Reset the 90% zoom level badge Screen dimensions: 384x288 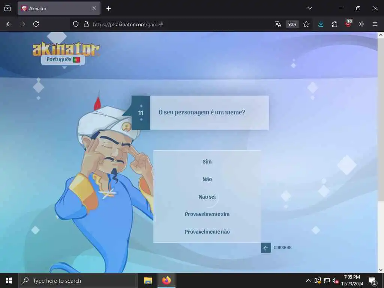[x=292, y=24]
